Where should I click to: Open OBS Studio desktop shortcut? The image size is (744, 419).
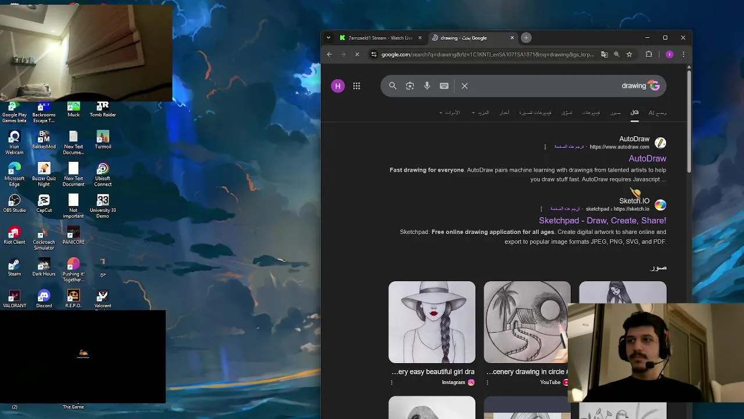click(15, 204)
